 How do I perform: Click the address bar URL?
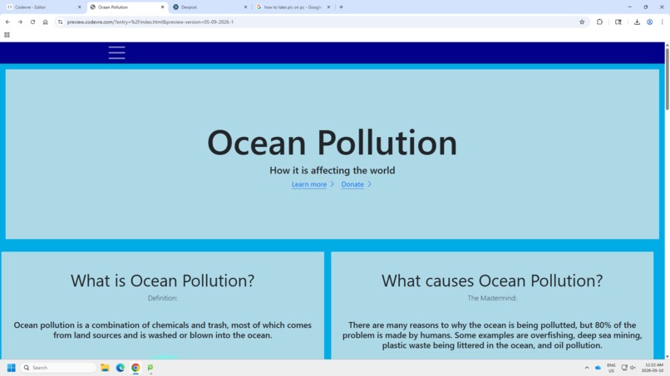coord(150,22)
